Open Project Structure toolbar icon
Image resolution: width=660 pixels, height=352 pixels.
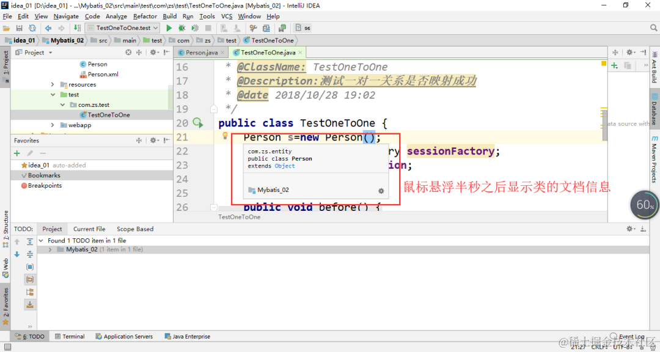[266, 28]
